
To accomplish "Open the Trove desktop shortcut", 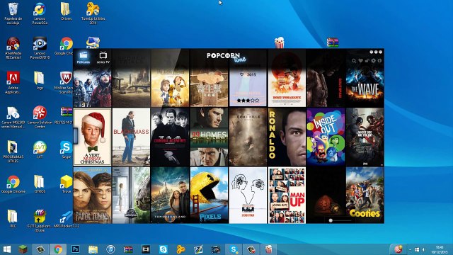I will click(66, 184).
